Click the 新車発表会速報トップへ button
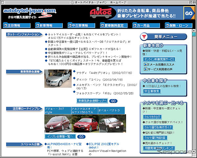This screenshot has width=197, height=158. [92, 101]
